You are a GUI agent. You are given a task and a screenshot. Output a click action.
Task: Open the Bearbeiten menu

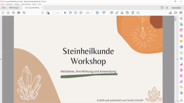point(9,4)
